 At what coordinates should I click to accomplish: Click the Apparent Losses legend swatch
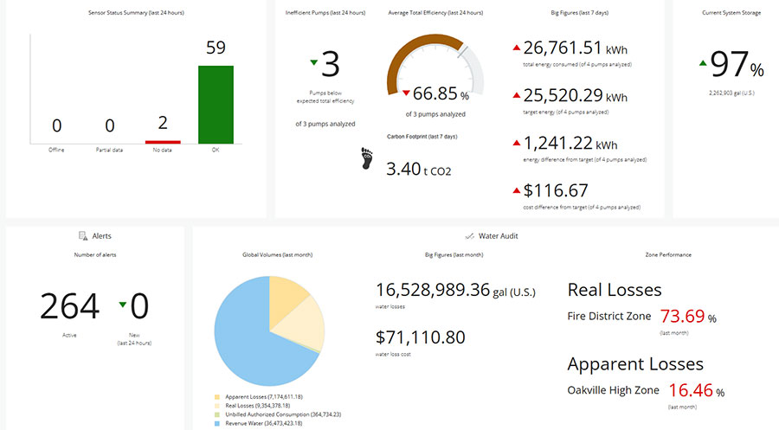[x=217, y=395]
